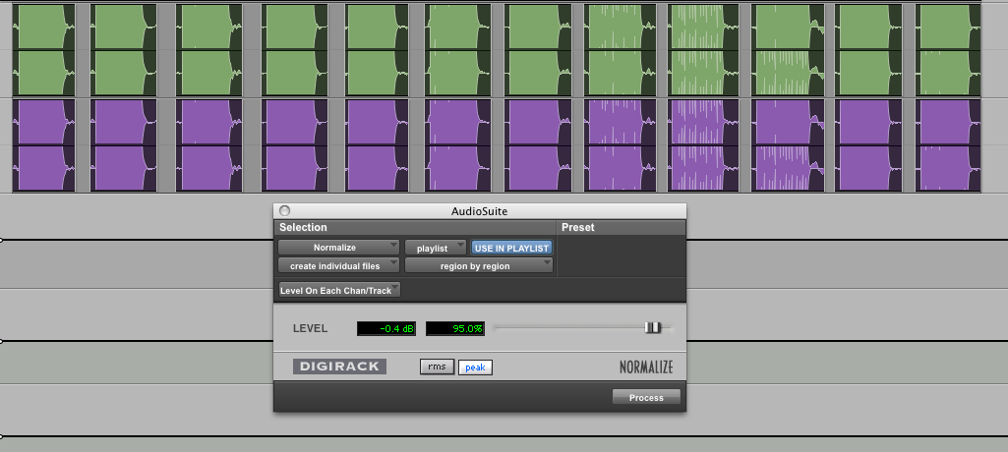Click the 95.0% level field
This screenshot has height=452, width=1008.
coord(455,328)
